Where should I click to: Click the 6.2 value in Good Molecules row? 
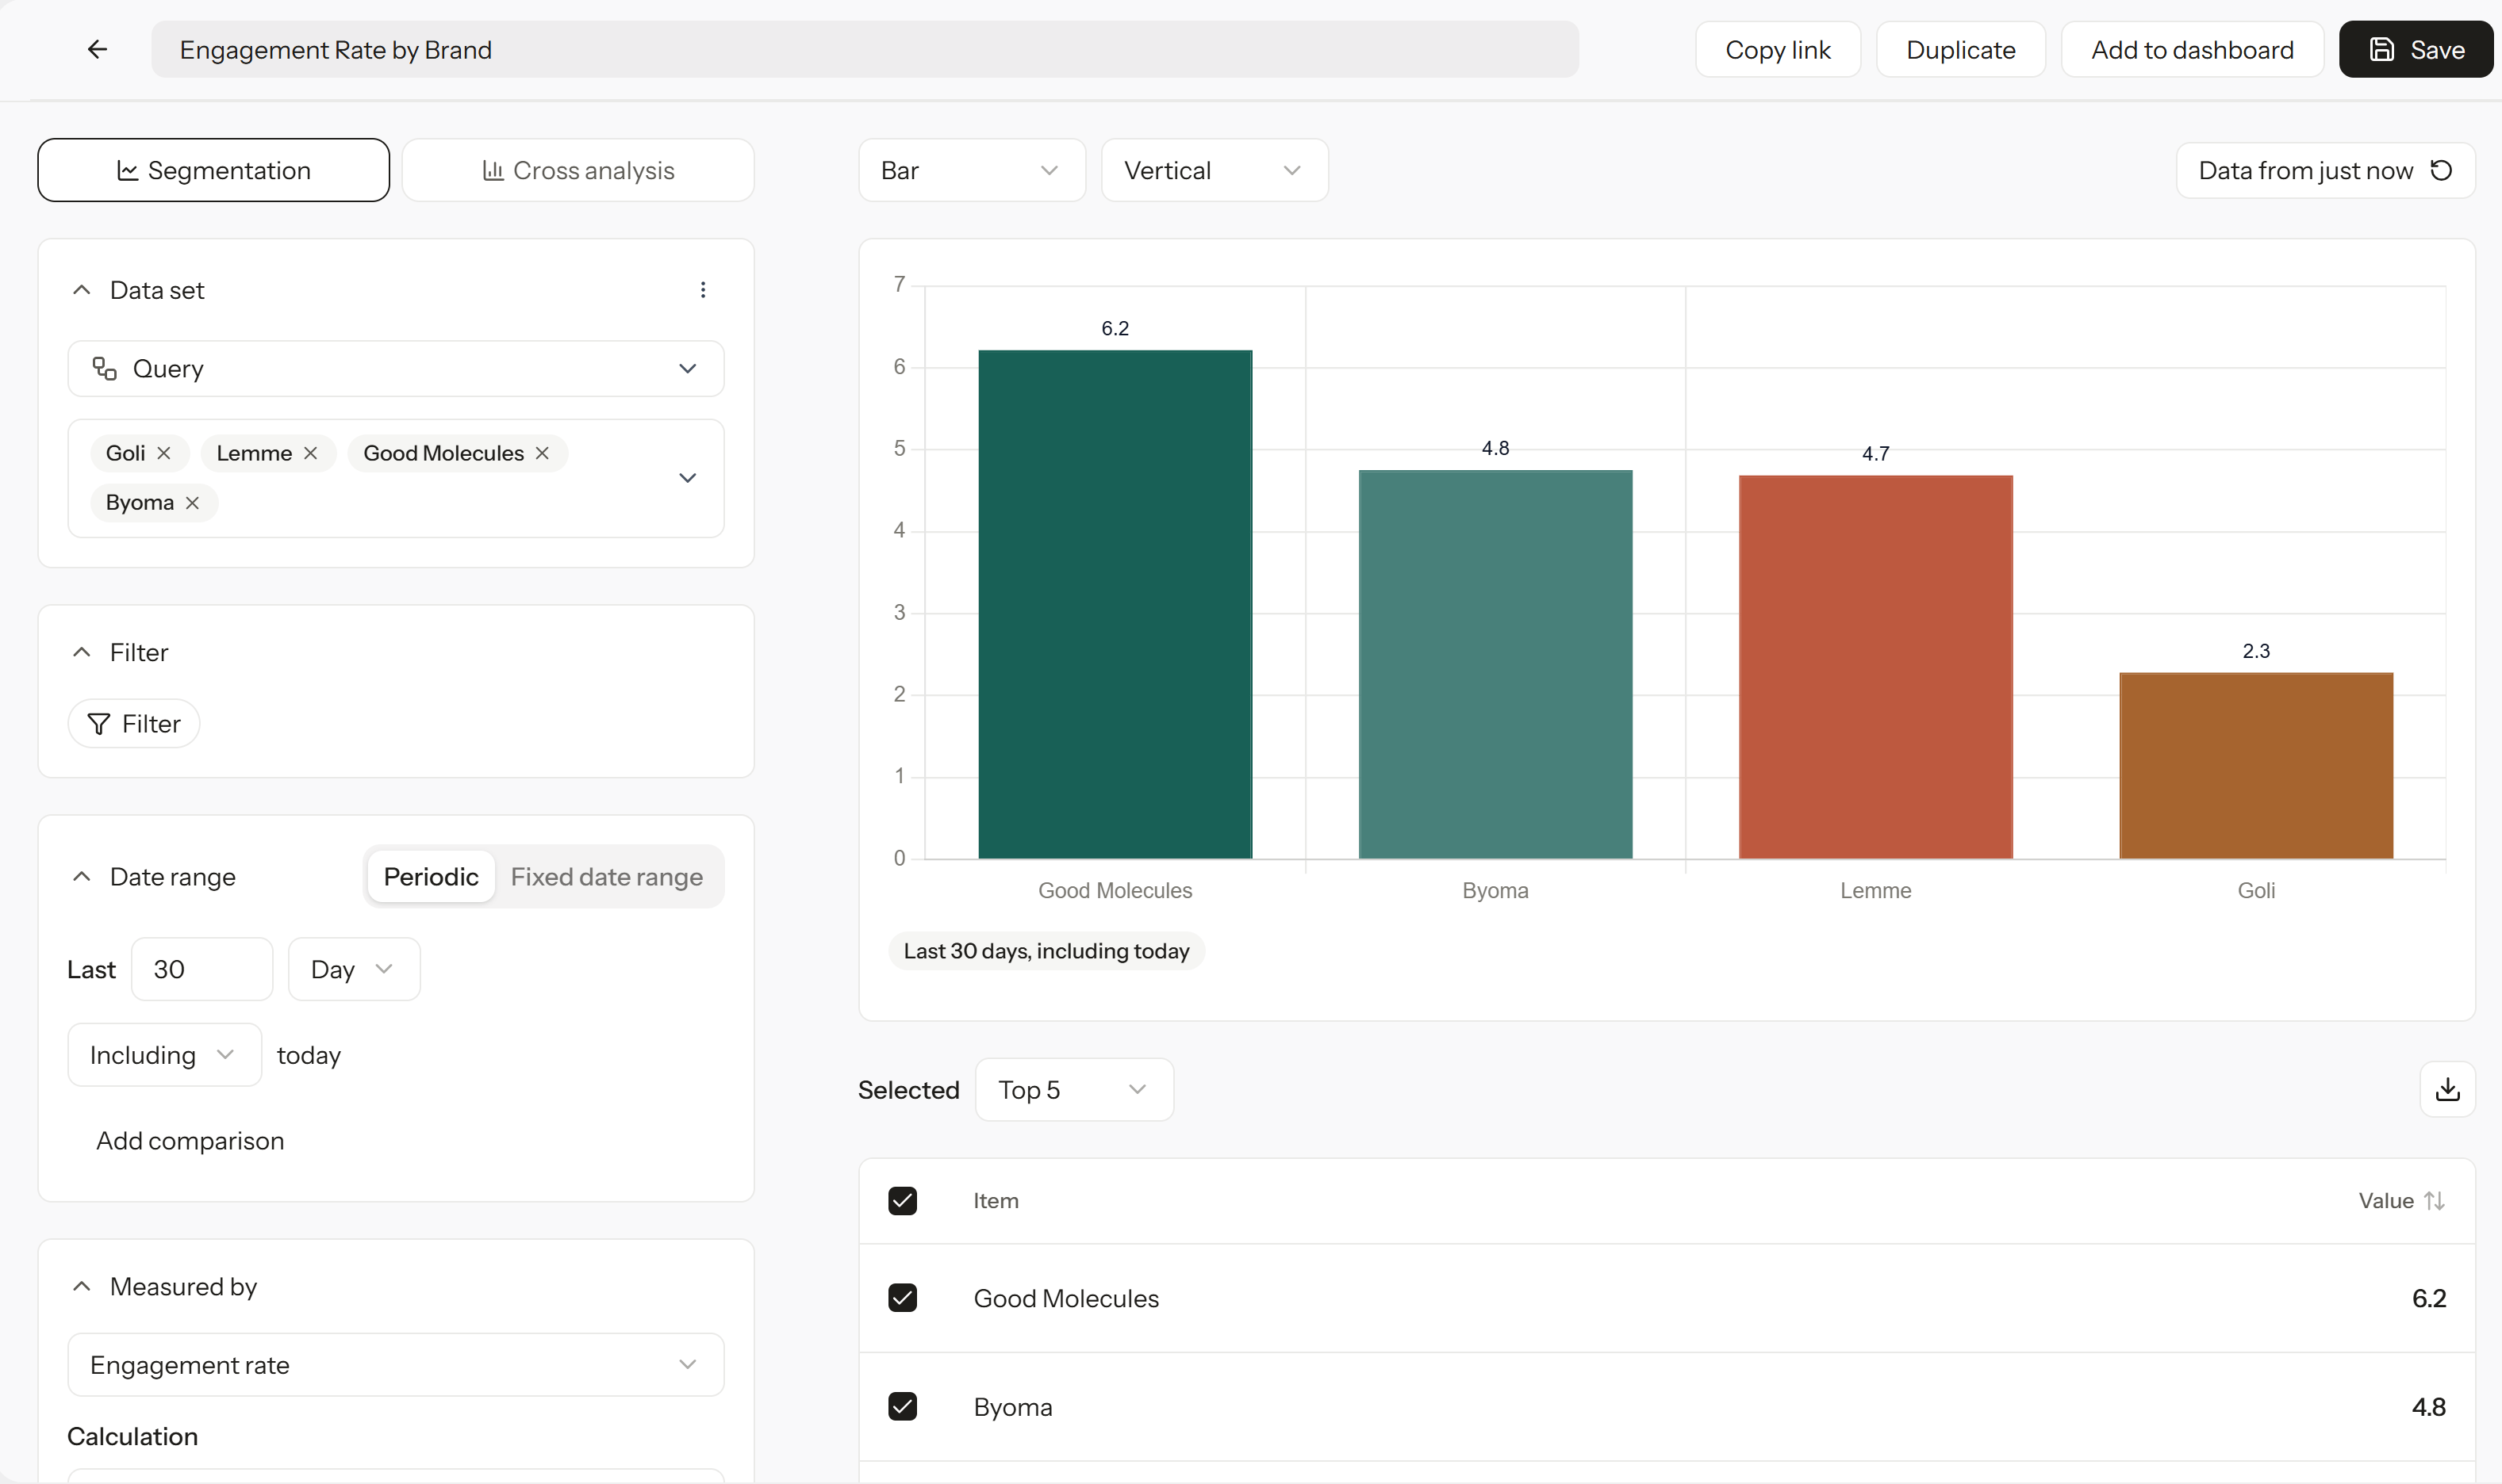pyautogui.click(x=2429, y=1298)
